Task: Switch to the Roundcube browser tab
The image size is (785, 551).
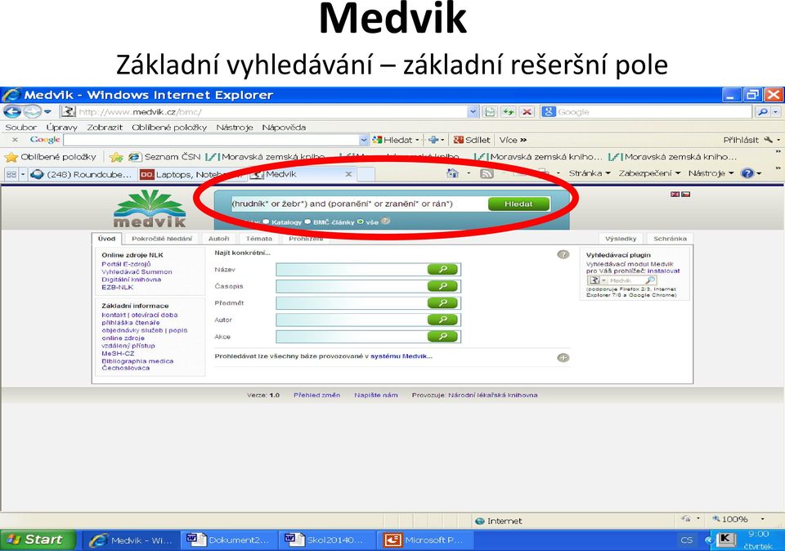Action: click(x=82, y=174)
